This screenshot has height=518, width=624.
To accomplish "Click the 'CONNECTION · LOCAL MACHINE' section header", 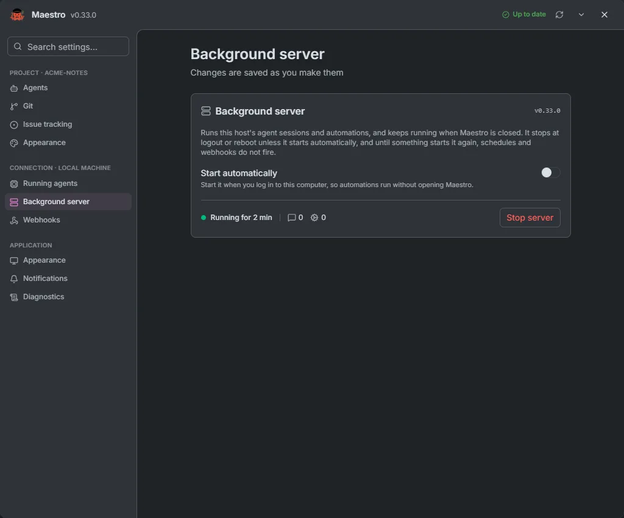I will (x=60, y=168).
